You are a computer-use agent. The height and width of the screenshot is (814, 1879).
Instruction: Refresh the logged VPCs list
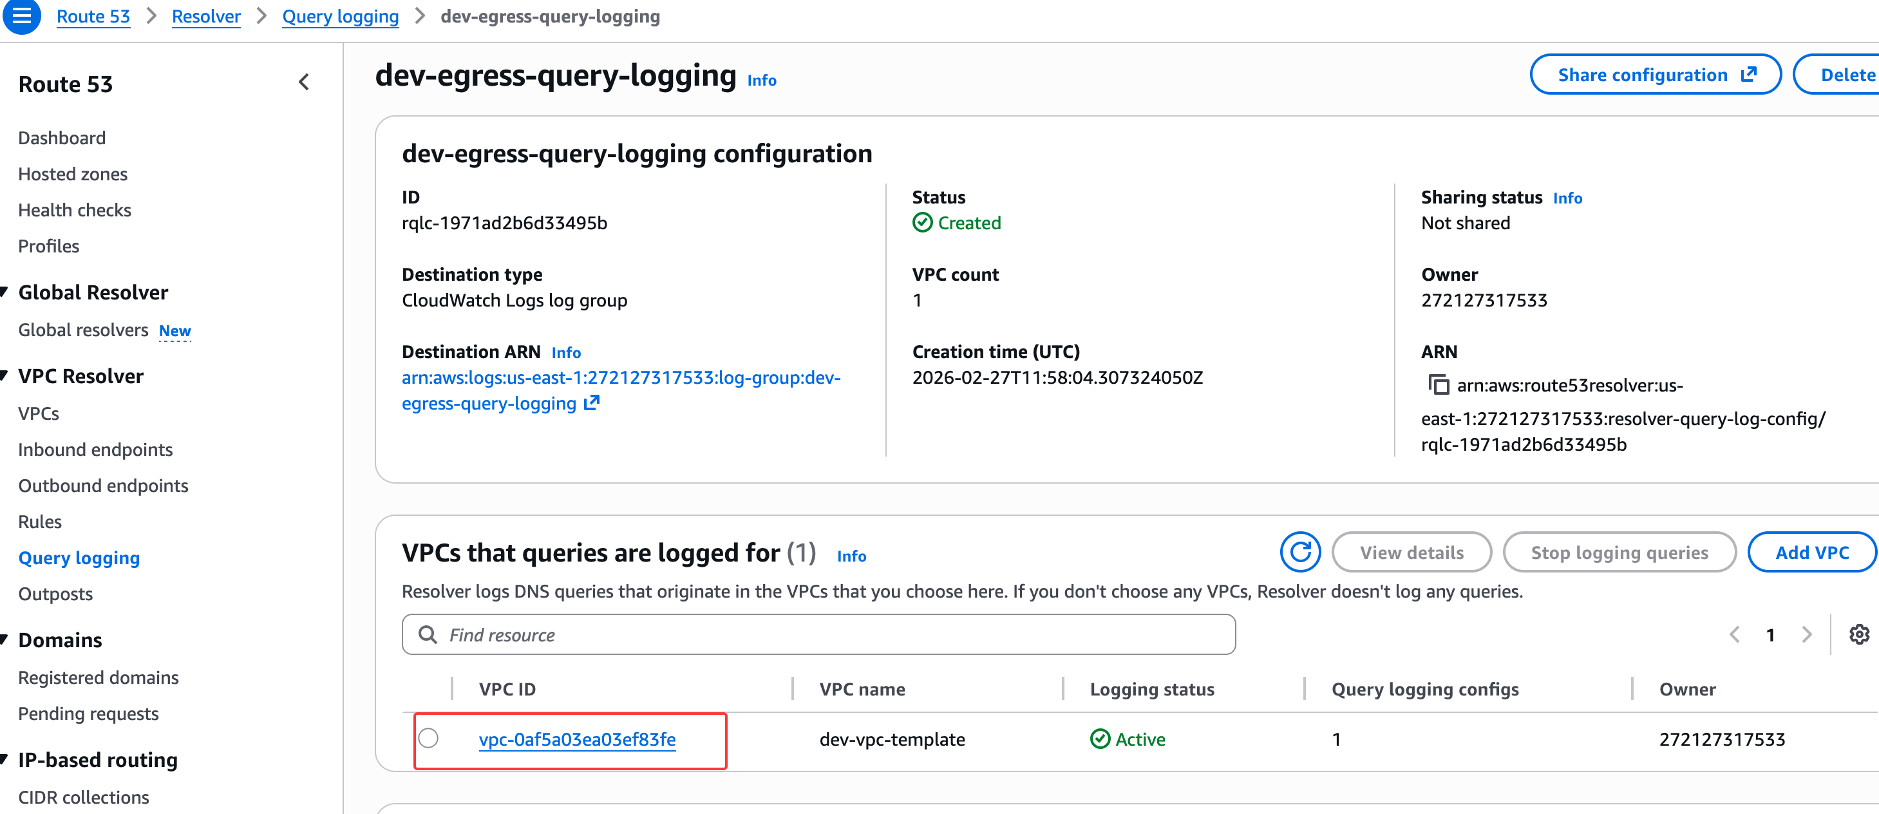click(1300, 552)
